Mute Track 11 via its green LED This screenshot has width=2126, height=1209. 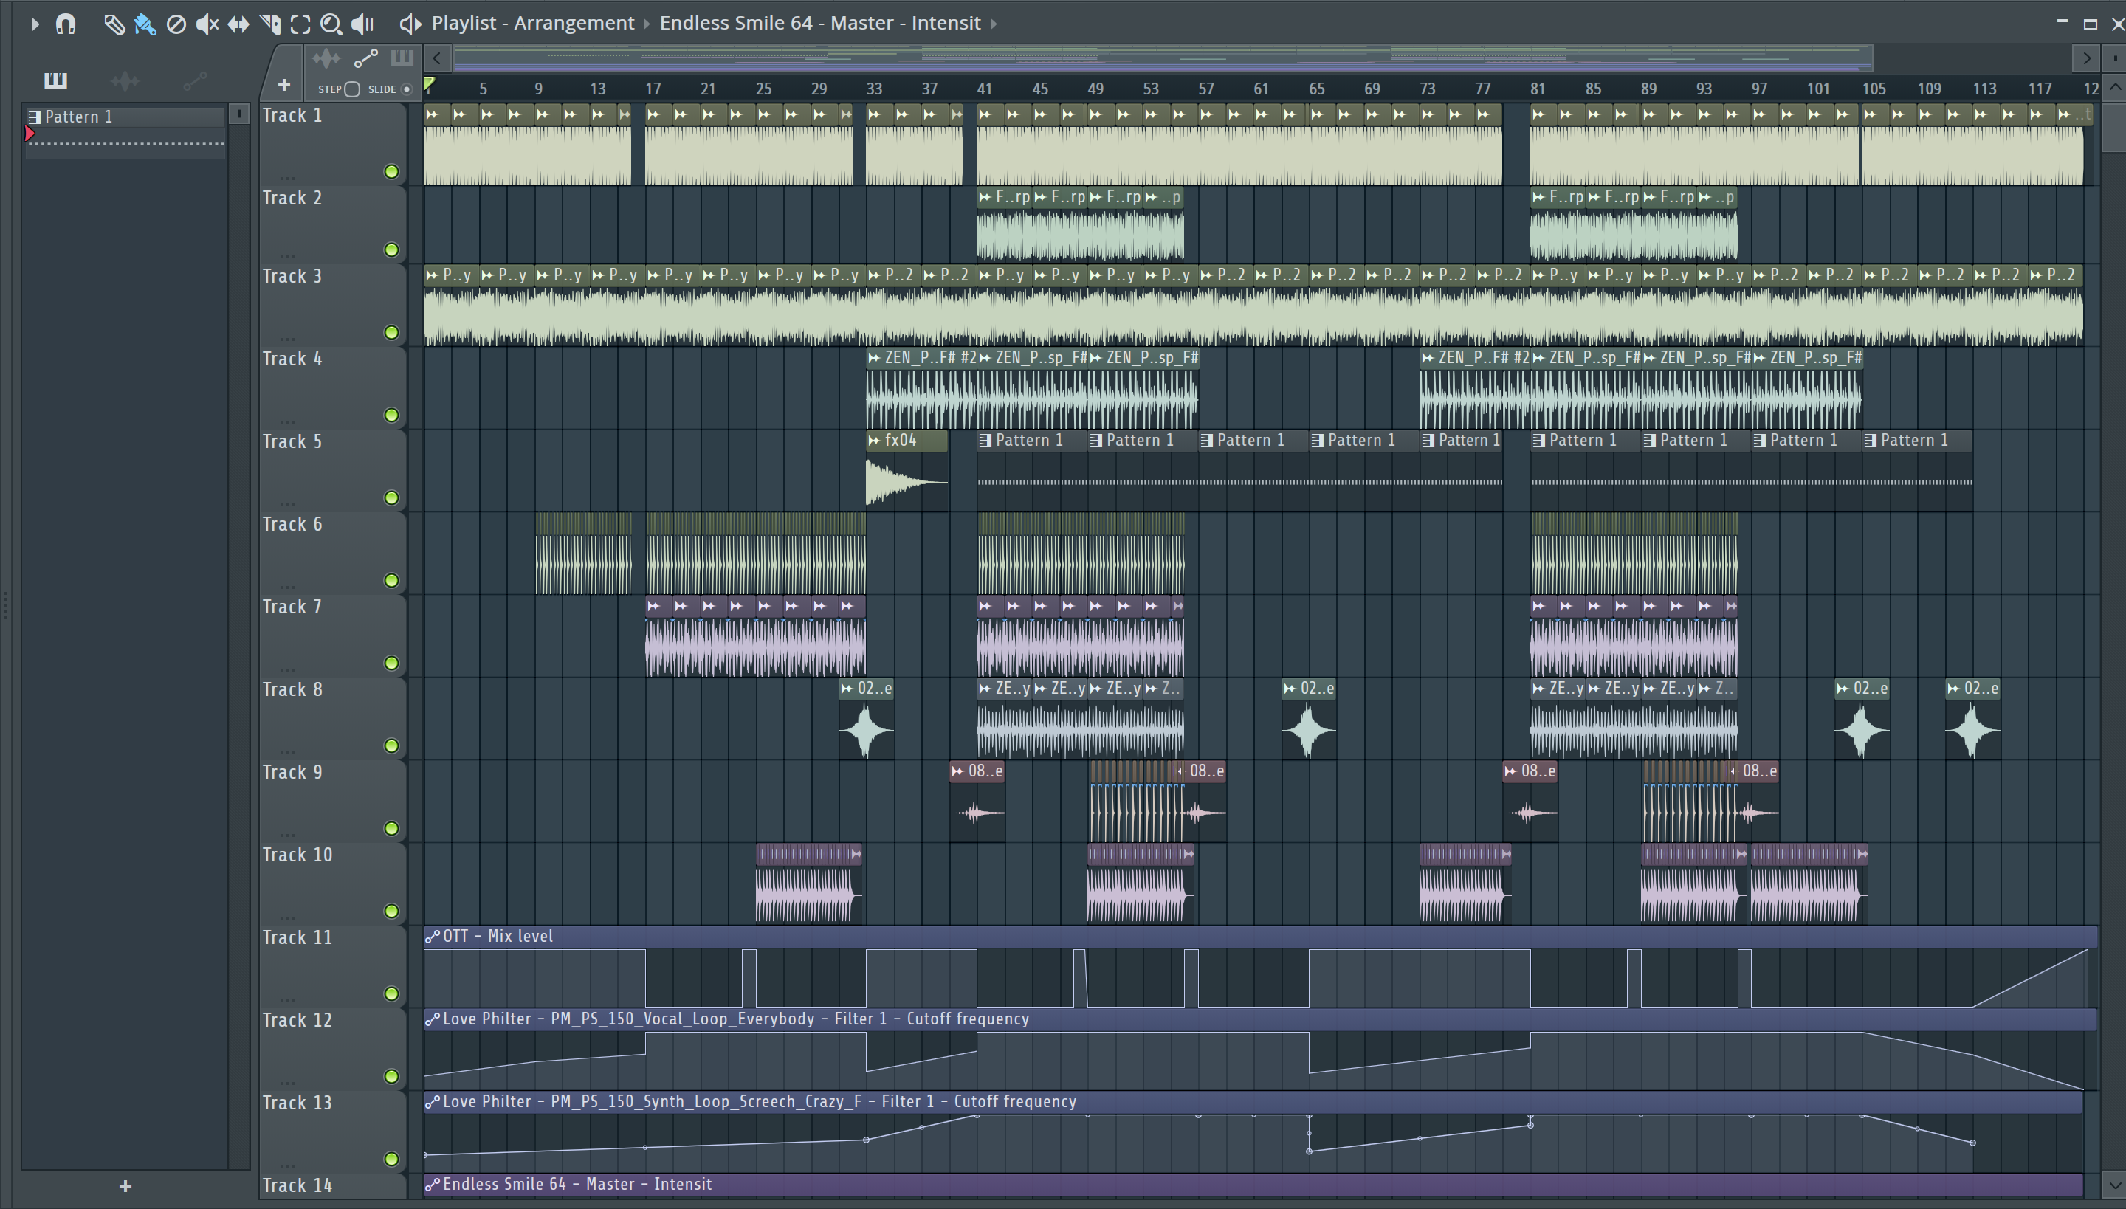(x=391, y=994)
